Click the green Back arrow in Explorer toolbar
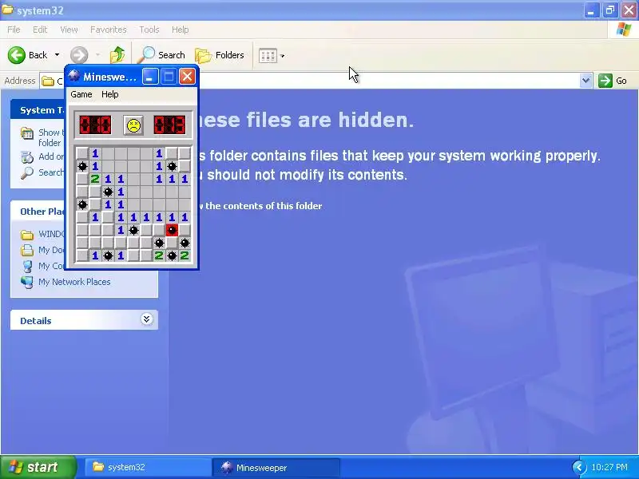The height and width of the screenshot is (479, 639). click(17, 55)
